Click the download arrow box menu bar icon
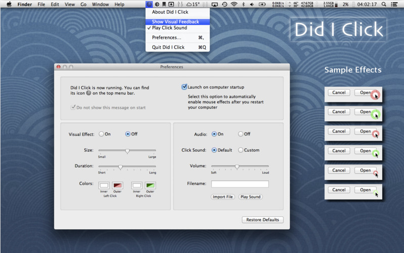Image resolution: width=404 pixels, height=253 pixels. [x=171, y=5]
